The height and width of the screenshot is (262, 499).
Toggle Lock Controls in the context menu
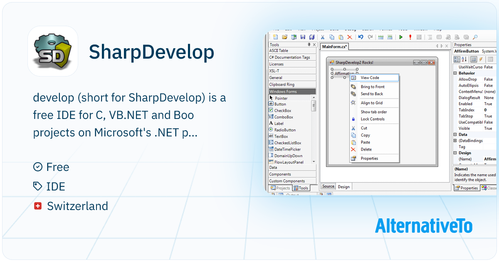372,119
